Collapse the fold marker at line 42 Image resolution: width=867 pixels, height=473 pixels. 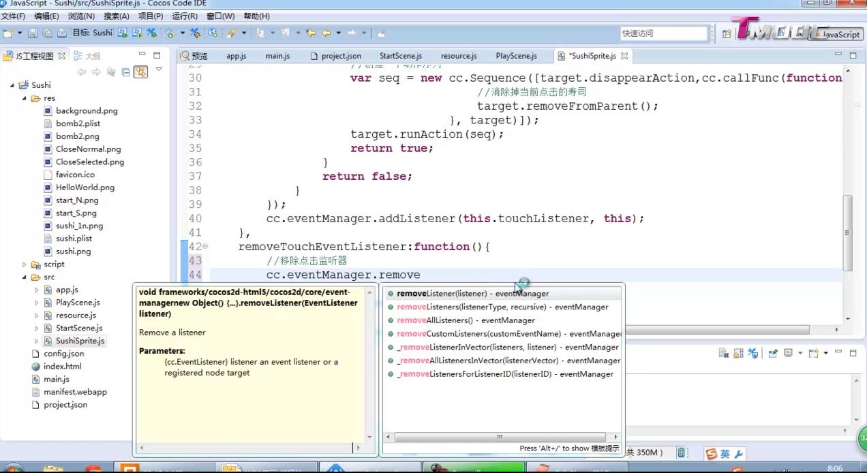[x=205, y=247]
